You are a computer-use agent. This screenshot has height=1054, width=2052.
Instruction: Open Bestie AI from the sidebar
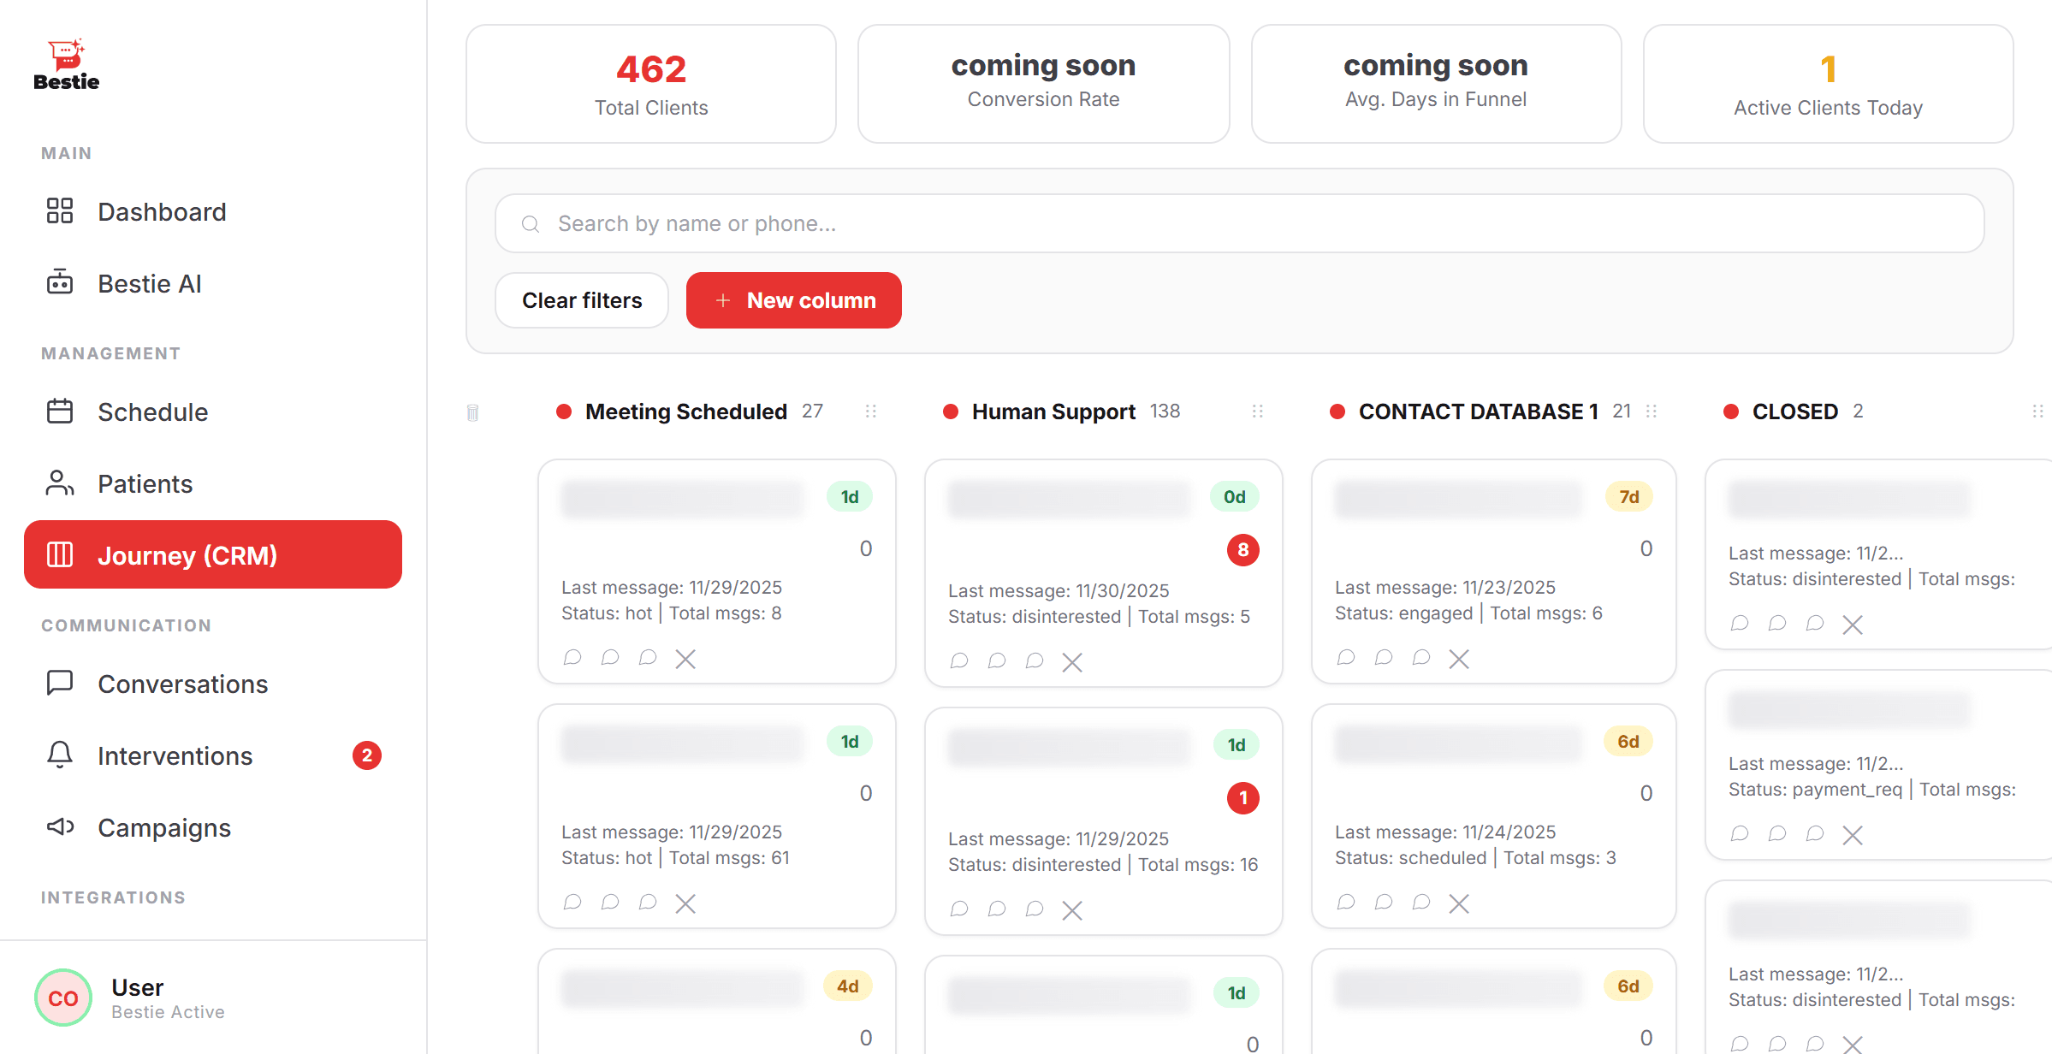(213, 283)
